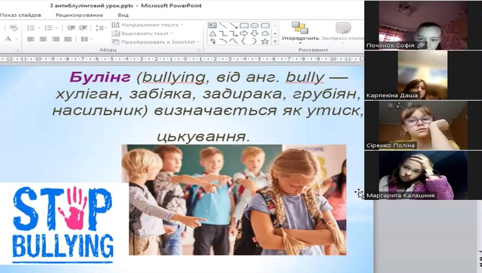Viewport: 482px width, 273px height.
Task: Select the Scribble freeform shape
Action: click(213, 41)
